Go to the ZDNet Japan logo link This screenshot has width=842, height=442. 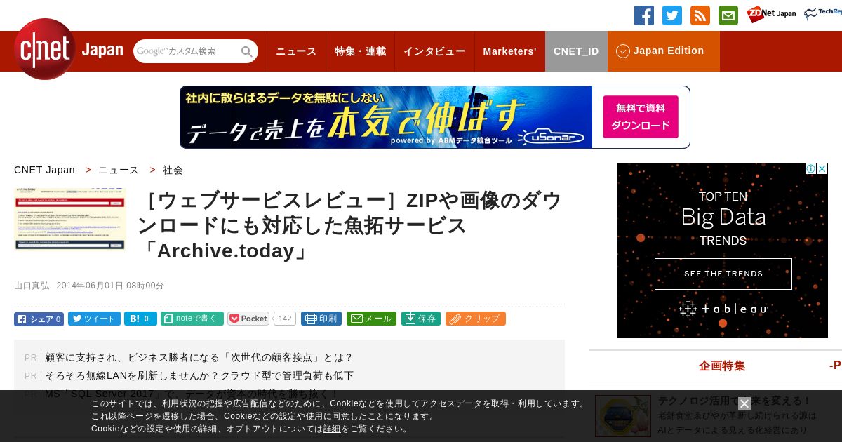[x=771, y=14]
